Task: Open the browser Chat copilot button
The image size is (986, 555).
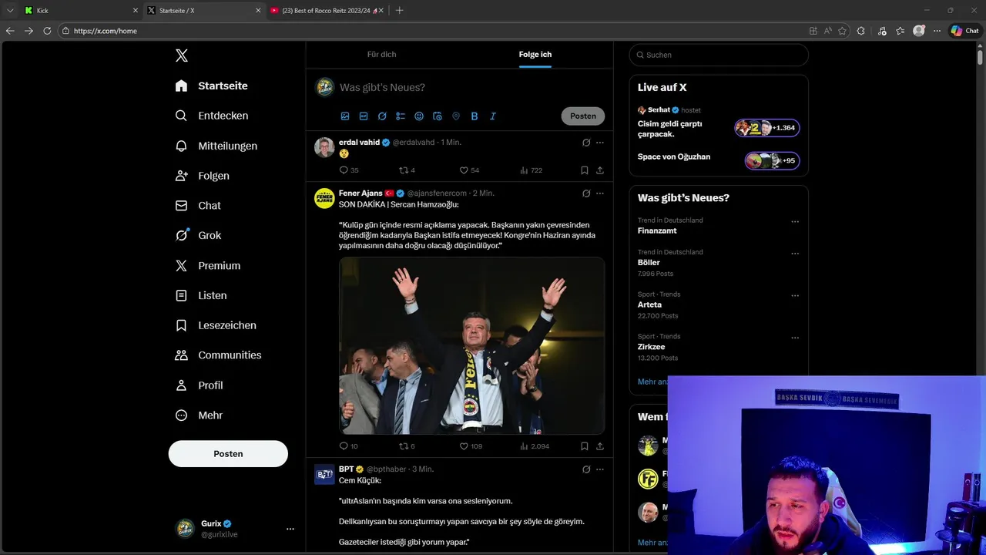Action: [965, 31]
